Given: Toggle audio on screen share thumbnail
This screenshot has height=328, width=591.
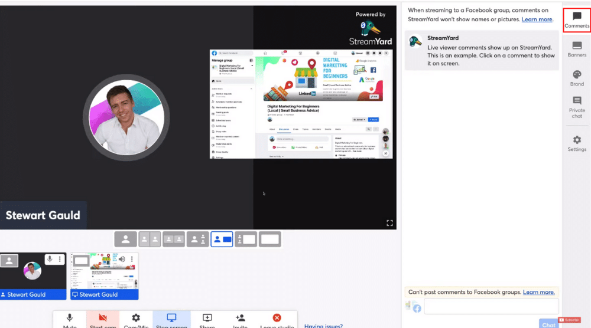Looking at the screenshot, I should 122,259.
